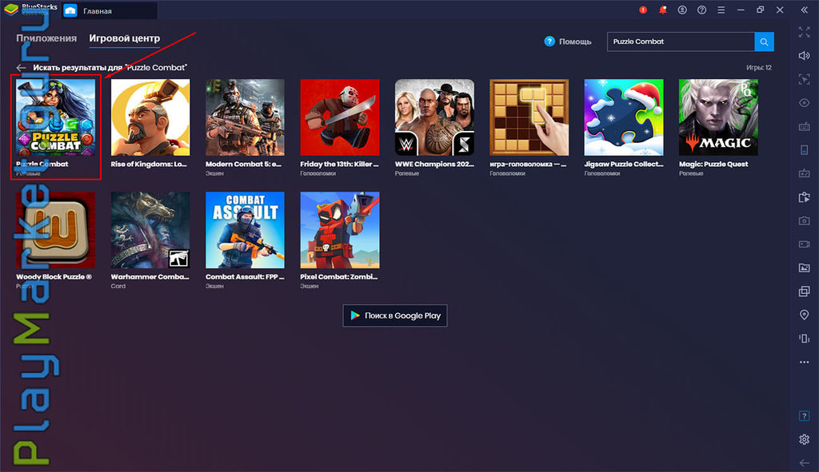
Task: Open more options three dots in sidebar
Action: click(x=805, y=362)
